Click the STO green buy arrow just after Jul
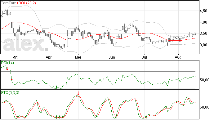The height and width of the screenshot is (120, 214). click(146, 117)
